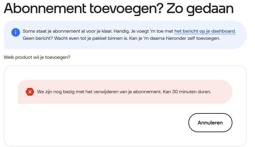
Task: Open the 'het bericht op je dashboard' link
Action: (205, 31)
